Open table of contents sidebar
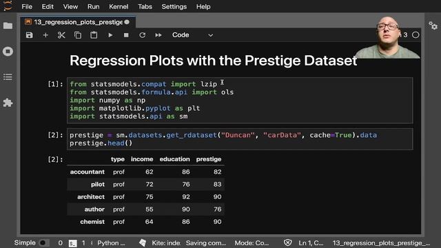The image size is (441, 248). click(8, 76)
